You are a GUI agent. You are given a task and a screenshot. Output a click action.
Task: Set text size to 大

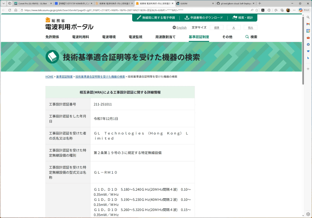234,28
